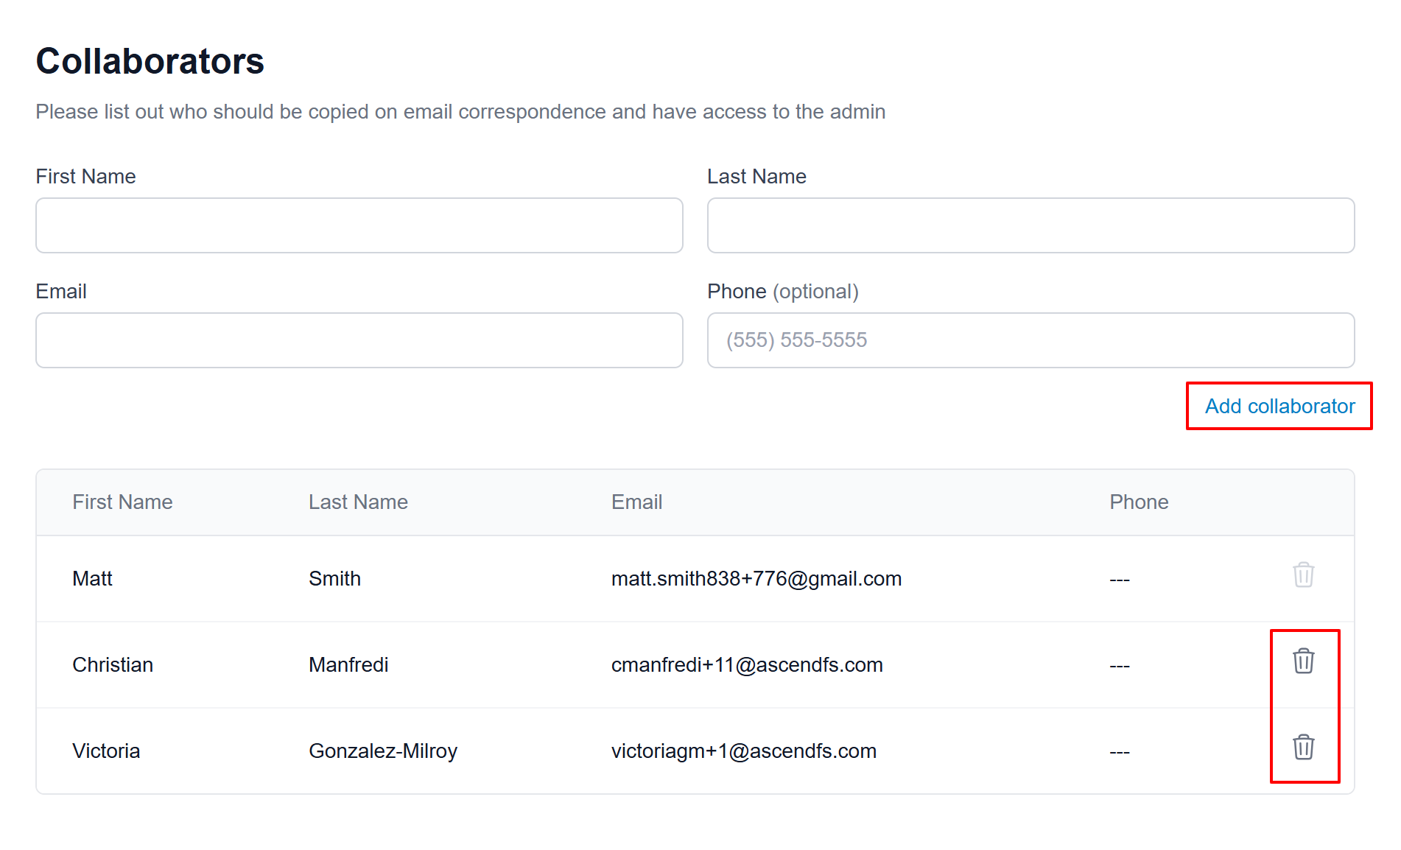Image resolution: width=1401 pixels, height=850 pixels.
Task: Select the victoriagm+1@ascendfs.com email cell
Action: click(x=743, y=751)
